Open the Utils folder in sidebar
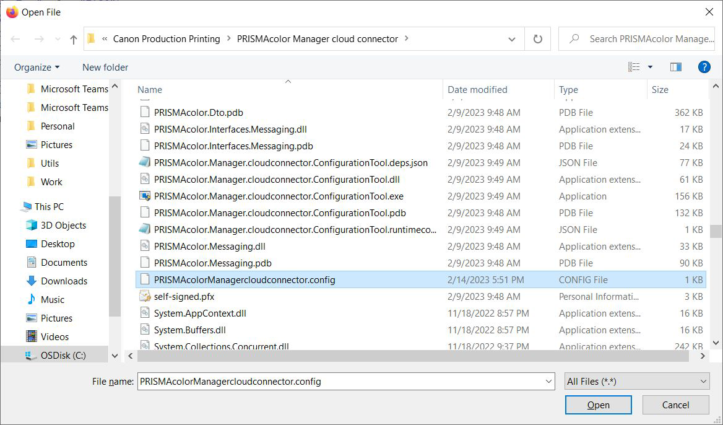This screenshot has height=425, width=723. coord(50,164)
